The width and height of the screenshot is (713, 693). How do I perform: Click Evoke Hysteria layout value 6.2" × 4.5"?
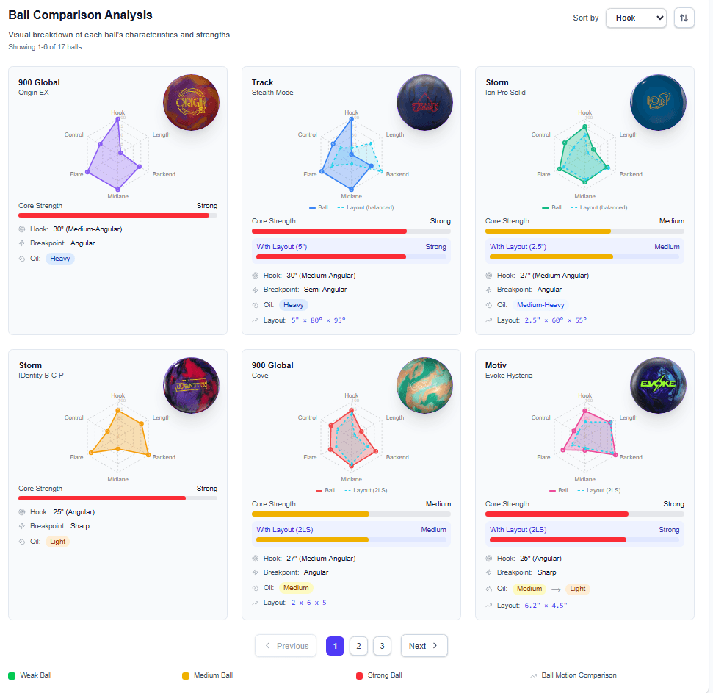[546, 606]
